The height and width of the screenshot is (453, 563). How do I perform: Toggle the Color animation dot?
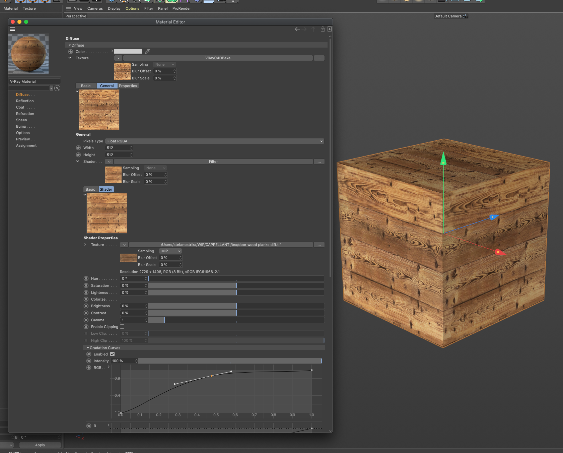tap(71, 52)
